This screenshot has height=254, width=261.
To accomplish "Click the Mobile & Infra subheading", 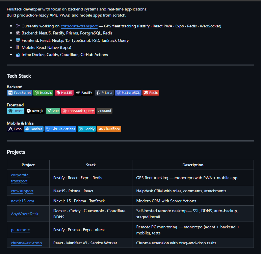I will tap(20, 123).
